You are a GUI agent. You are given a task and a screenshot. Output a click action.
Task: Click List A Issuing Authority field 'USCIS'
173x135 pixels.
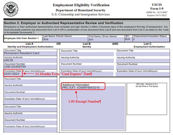pos(30,60)
